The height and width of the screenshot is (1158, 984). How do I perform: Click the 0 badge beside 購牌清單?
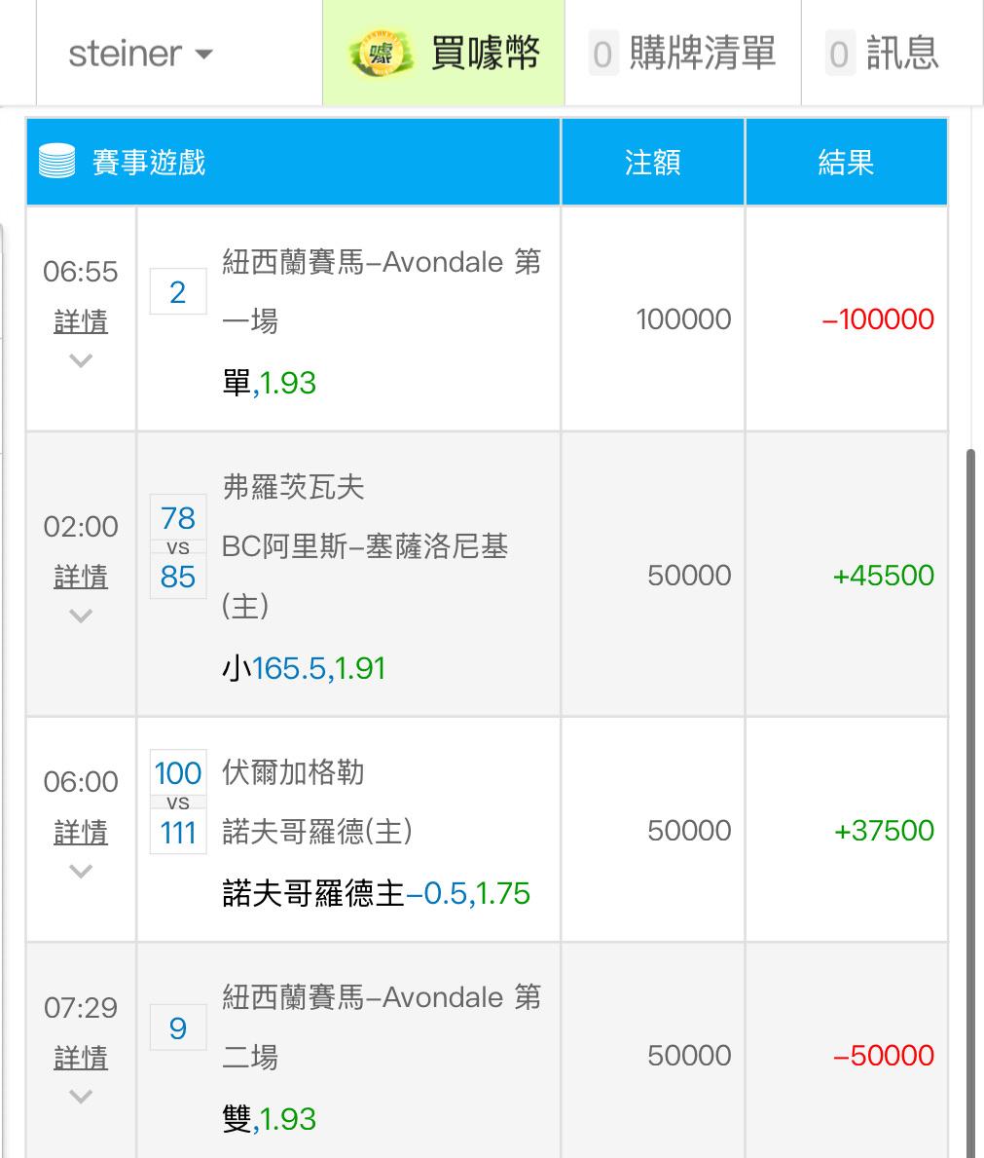coord(602,54)
